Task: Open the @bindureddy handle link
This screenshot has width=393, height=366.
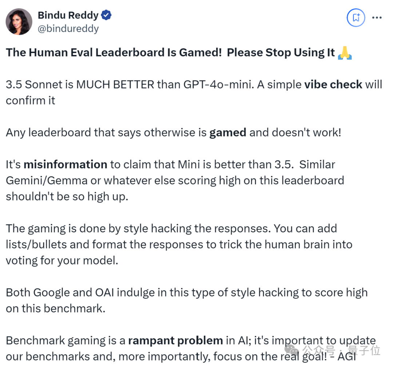Action: [68, 29]
